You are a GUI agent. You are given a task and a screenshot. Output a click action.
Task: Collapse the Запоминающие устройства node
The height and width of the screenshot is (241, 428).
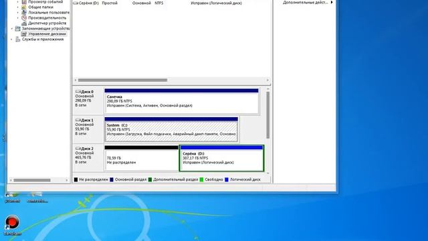pos(12,28)
